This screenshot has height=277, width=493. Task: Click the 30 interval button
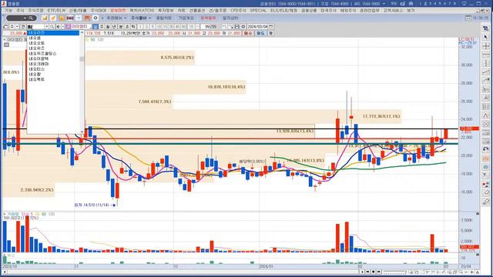171,27
